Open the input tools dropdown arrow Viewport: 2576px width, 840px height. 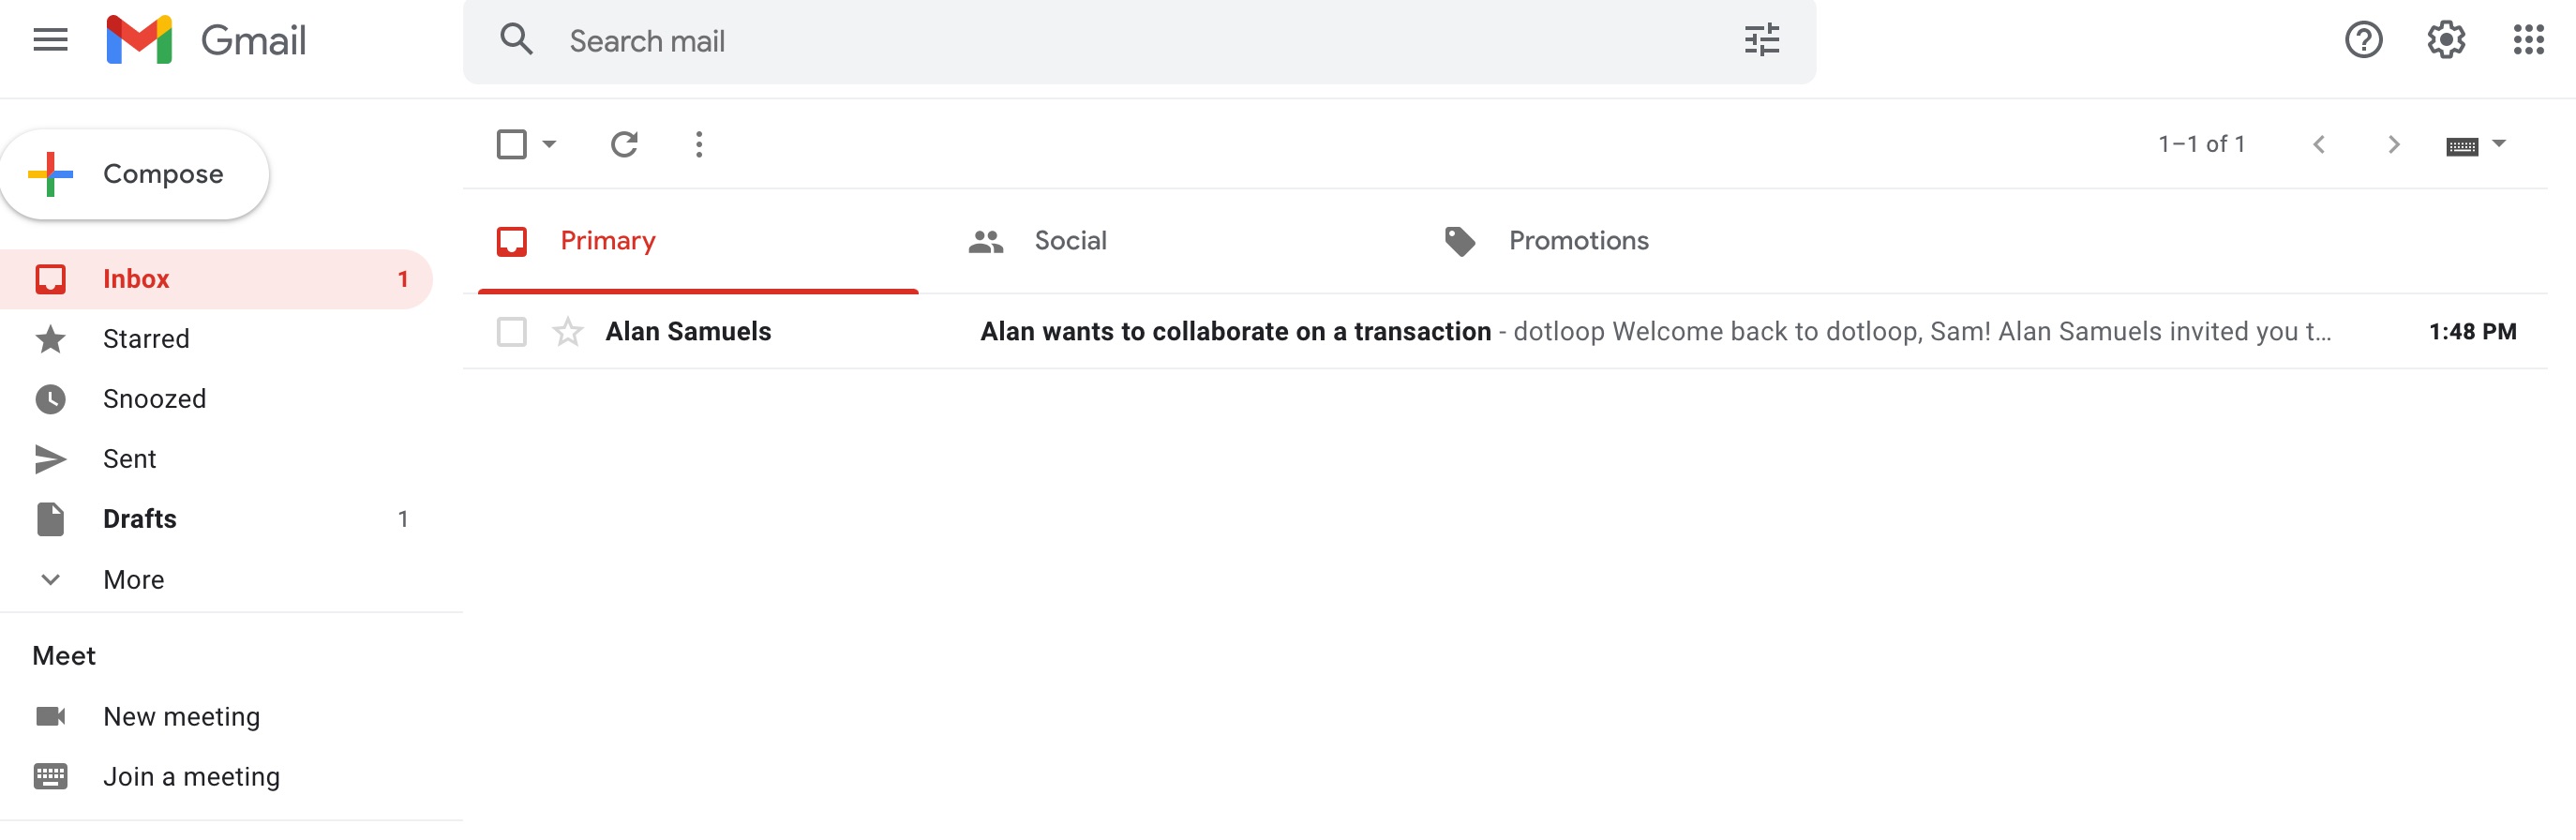click(x=2499, y=144)
